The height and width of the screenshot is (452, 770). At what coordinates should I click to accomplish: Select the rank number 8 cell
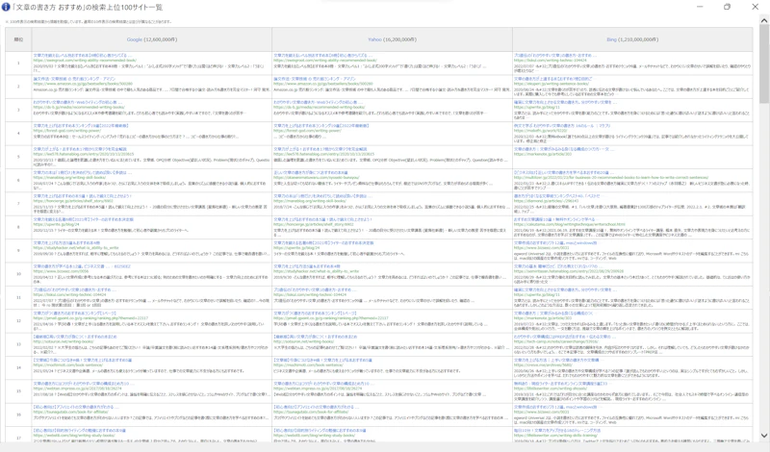(x=18, y=227)
